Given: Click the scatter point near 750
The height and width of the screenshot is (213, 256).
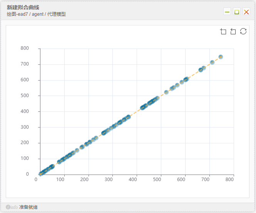Looking at the screenshot, I should (x=221, y=57).
